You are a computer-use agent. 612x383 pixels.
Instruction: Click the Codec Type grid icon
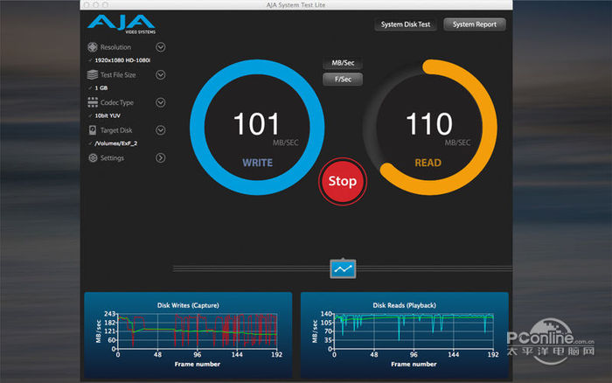pyautogui.click(x=93, y=102)
